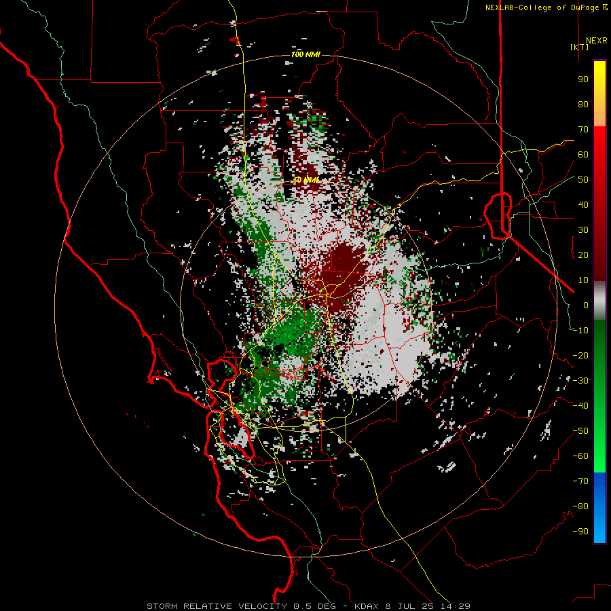Click the positive 40 scale label

[583, 205]
